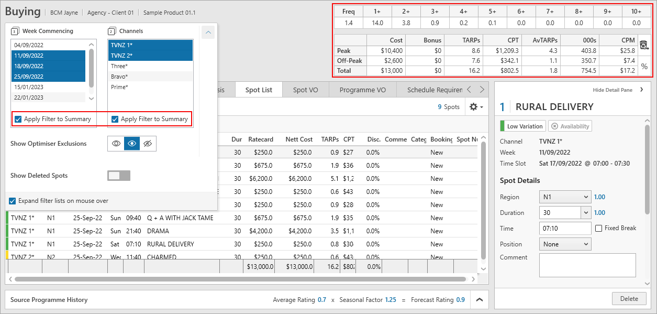The height and width of the screenshot is (314, 657).
Task: Open the gear settings menu above spot list
Action: [x=476, y=106]
